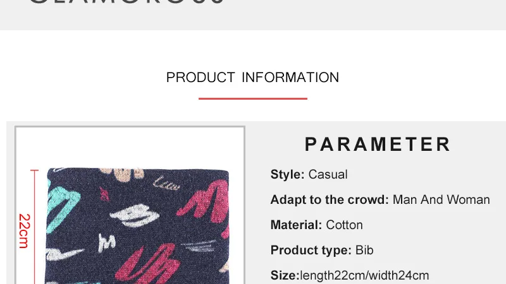The image size is (506, 284).
Task: Click the partially visible GLAMOROUS banner text
Action: (126, 2)
